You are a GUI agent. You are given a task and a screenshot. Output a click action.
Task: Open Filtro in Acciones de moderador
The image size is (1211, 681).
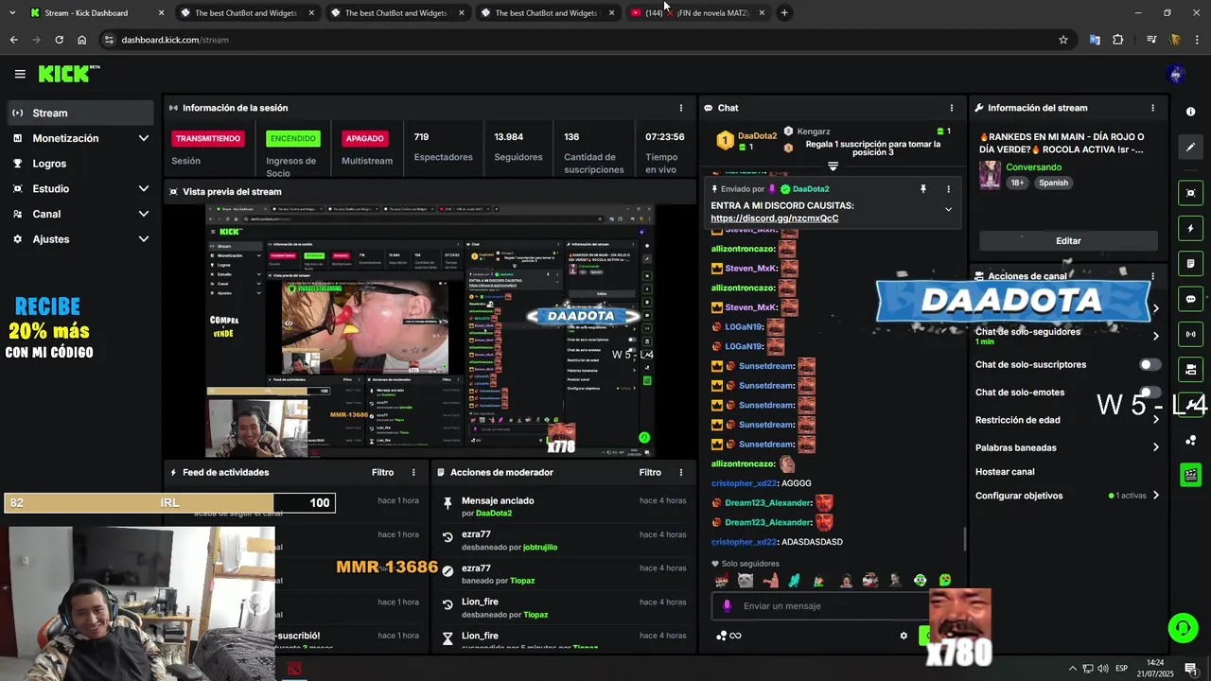click(650, 472)
